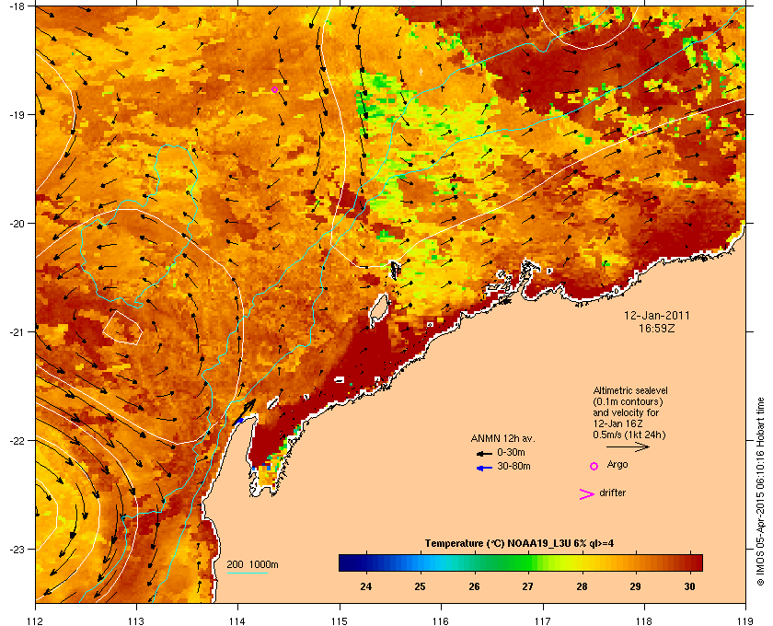Click the latitude axis label '-22'
This screenshot has width=773, height=626.
point(17,441)
